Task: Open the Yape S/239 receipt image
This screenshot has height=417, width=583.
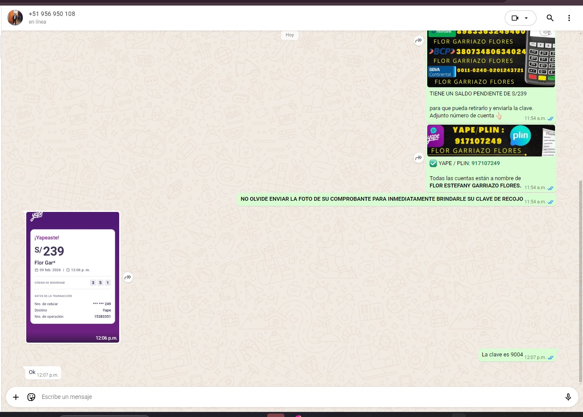Action: click(x=73, y=277)
